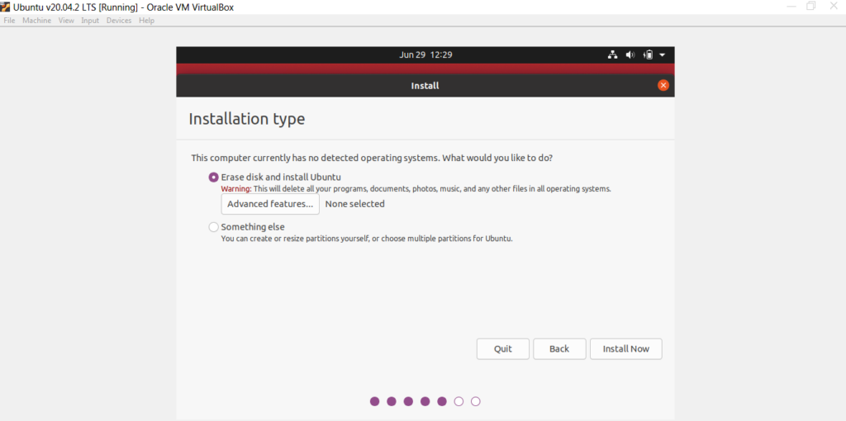Click the volume speaker icon
Screen dimensions: 846x421
630,54
